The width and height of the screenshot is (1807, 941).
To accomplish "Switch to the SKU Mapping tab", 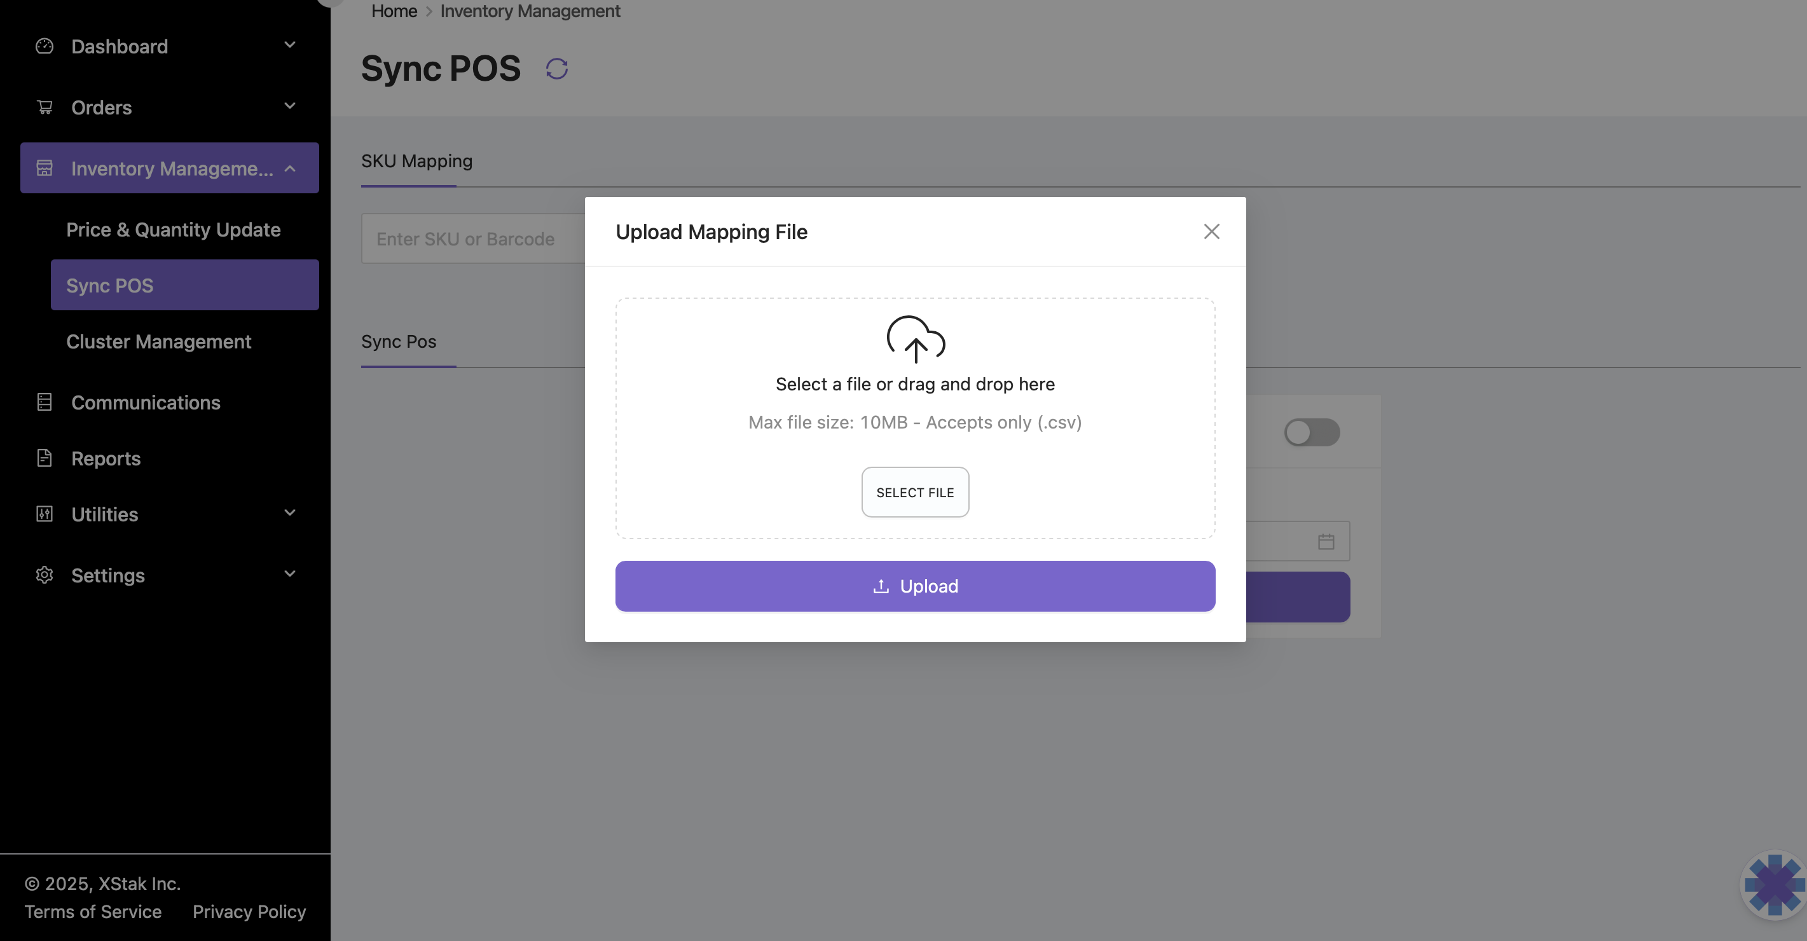I will coord(416,161).
